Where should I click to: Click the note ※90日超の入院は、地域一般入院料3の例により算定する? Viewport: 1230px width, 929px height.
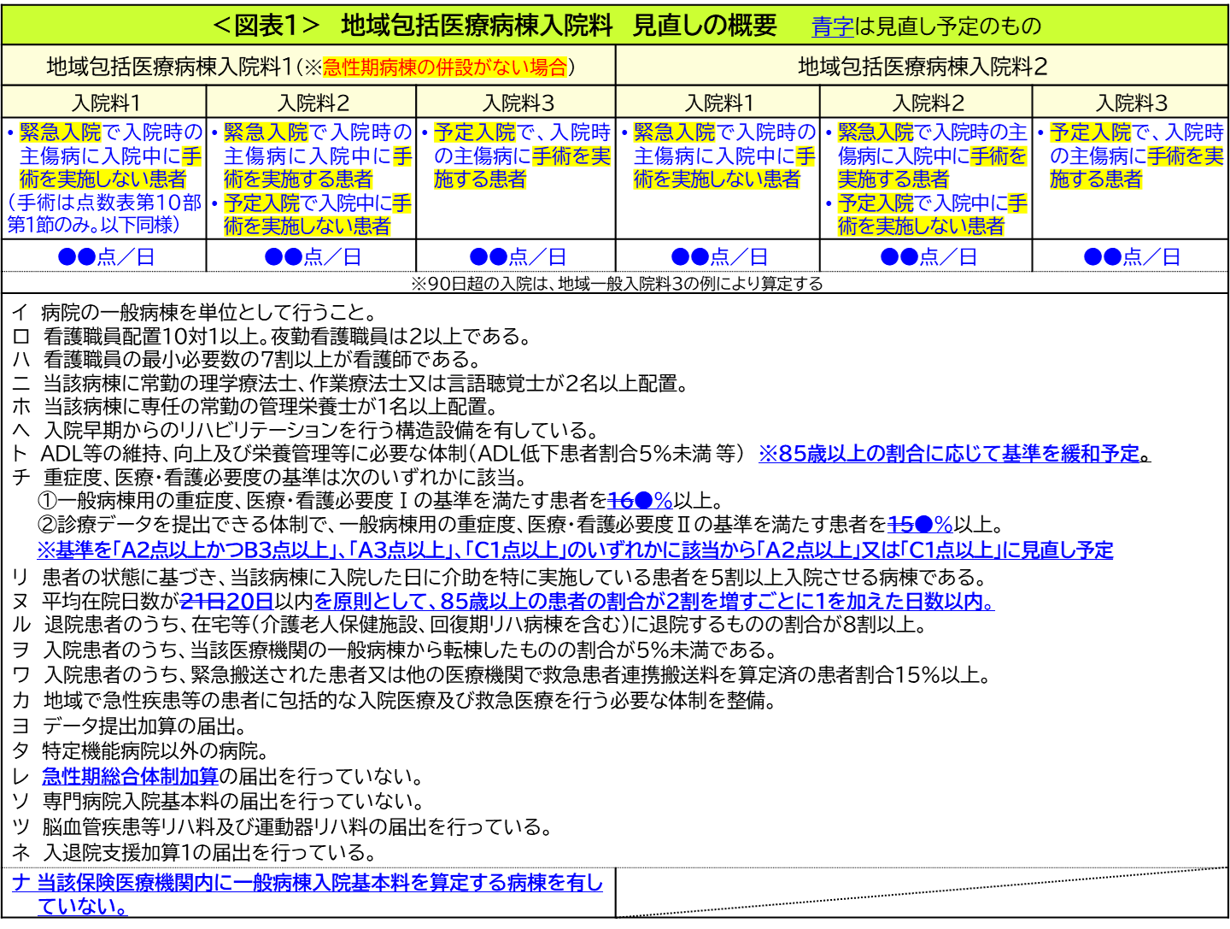[616, 284]
